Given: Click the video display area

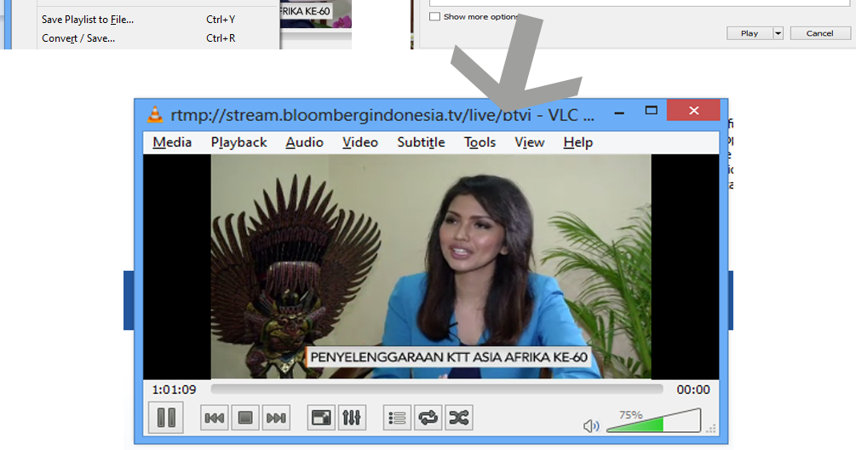Looking at the screenshot, I should tap(431, 267).
